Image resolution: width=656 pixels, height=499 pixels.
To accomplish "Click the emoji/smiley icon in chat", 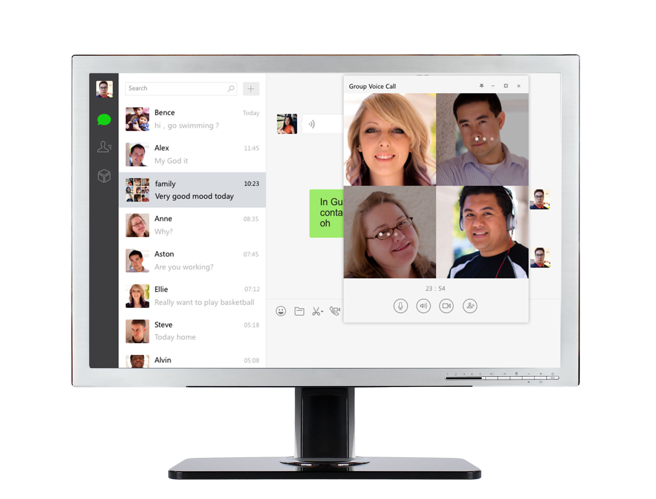I will pos(281,310).
